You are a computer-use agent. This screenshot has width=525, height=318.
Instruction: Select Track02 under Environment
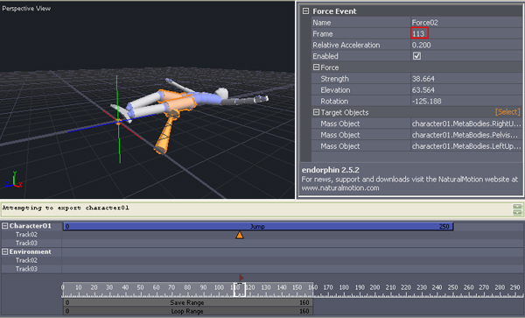[26, 260]
